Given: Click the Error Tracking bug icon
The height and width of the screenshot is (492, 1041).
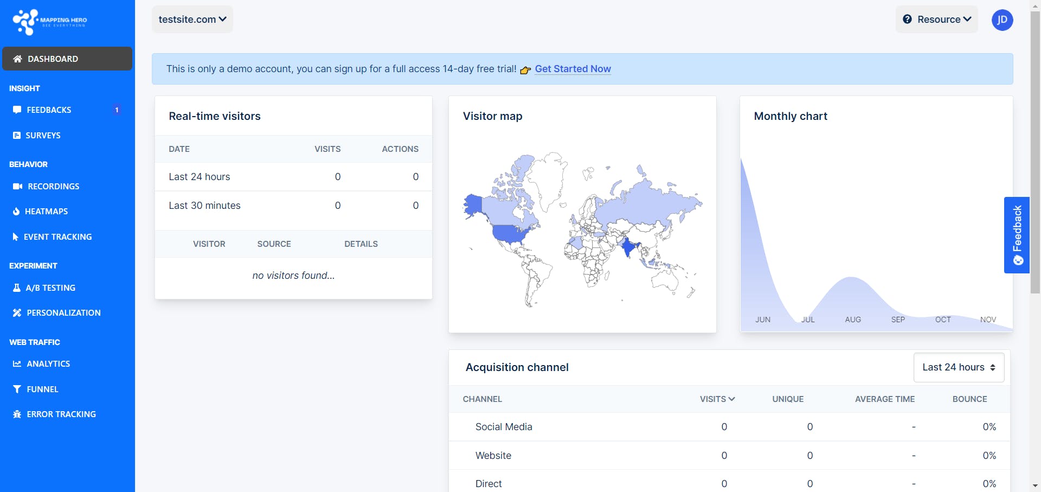Looking at the screenshot, I should [x=17, y=414].
